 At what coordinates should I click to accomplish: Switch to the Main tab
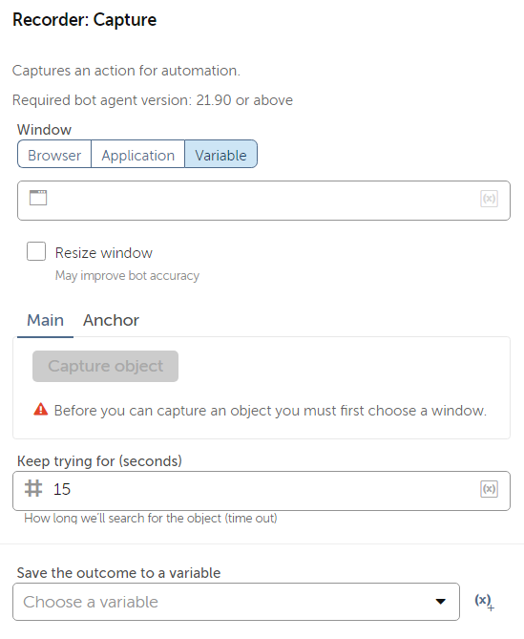pos(45,320)
